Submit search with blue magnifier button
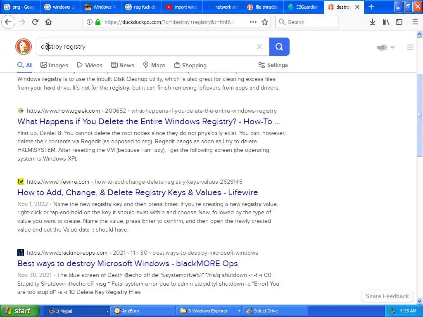 279,47
